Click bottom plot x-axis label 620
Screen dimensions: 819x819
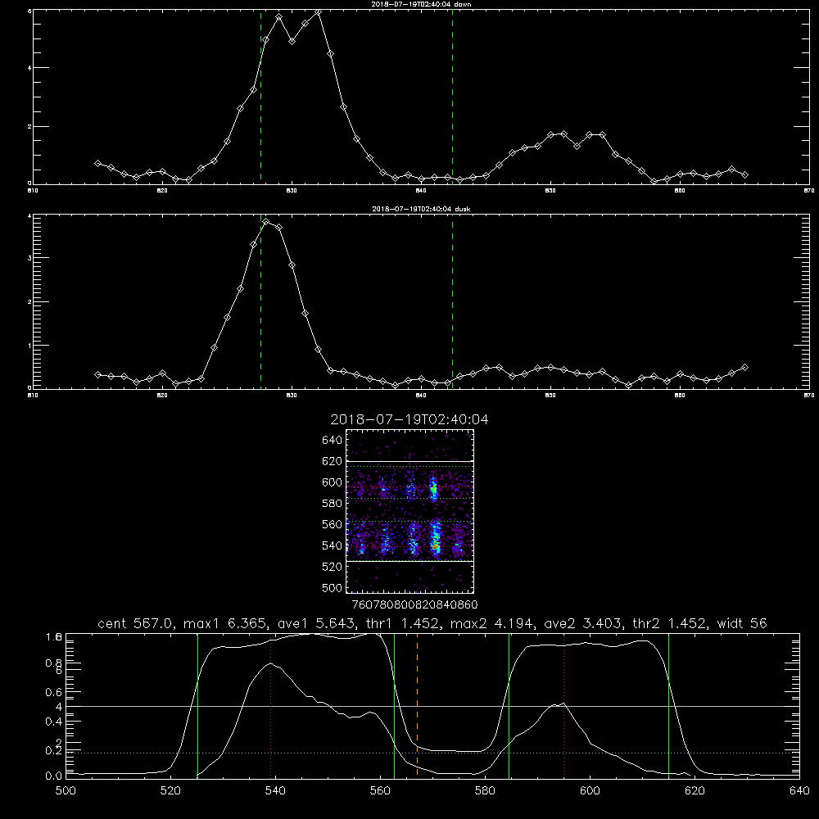pyautogui.click(x=695, y=791)
